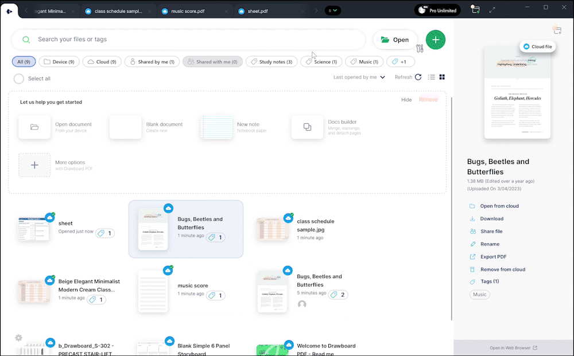Toggle the Device (9) filter
Viewport: 574px width, 356px height.
pyautogui.click(x=59, y=62)
